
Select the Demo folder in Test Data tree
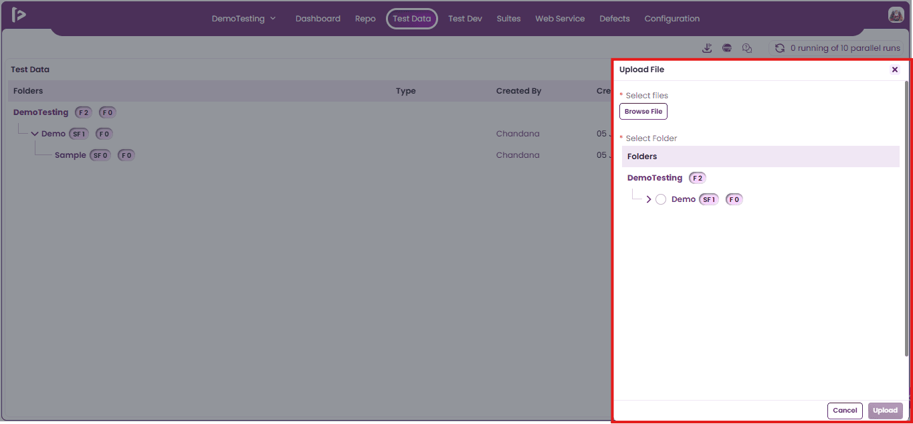[x=54, y=134]
